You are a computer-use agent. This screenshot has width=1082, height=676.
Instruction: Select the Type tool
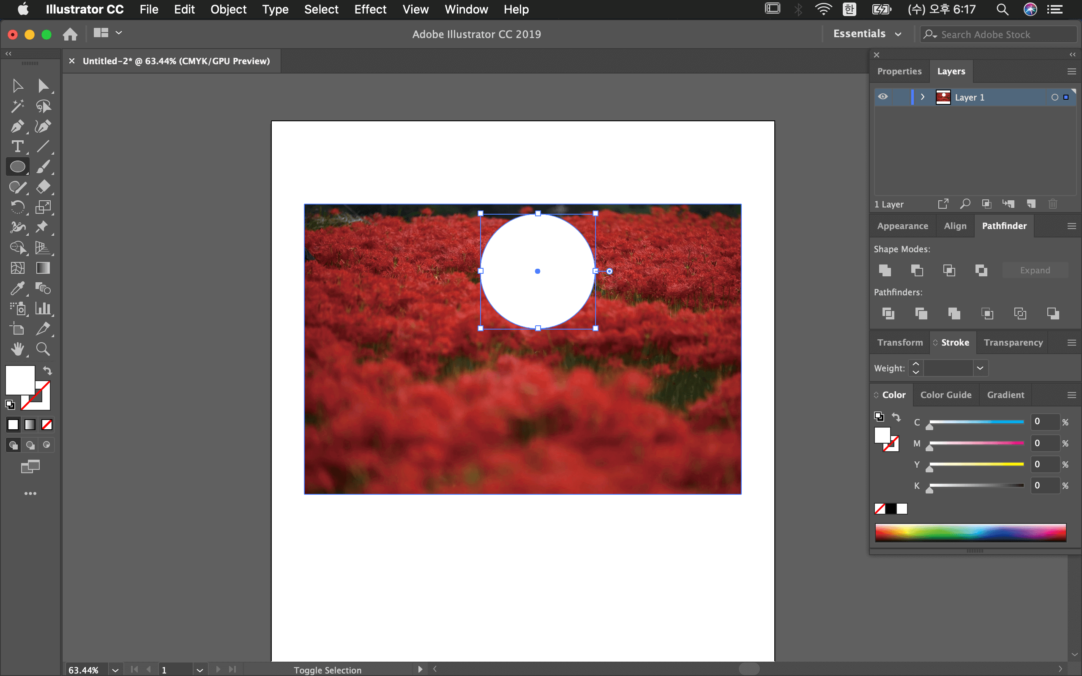tap(17, 147)
